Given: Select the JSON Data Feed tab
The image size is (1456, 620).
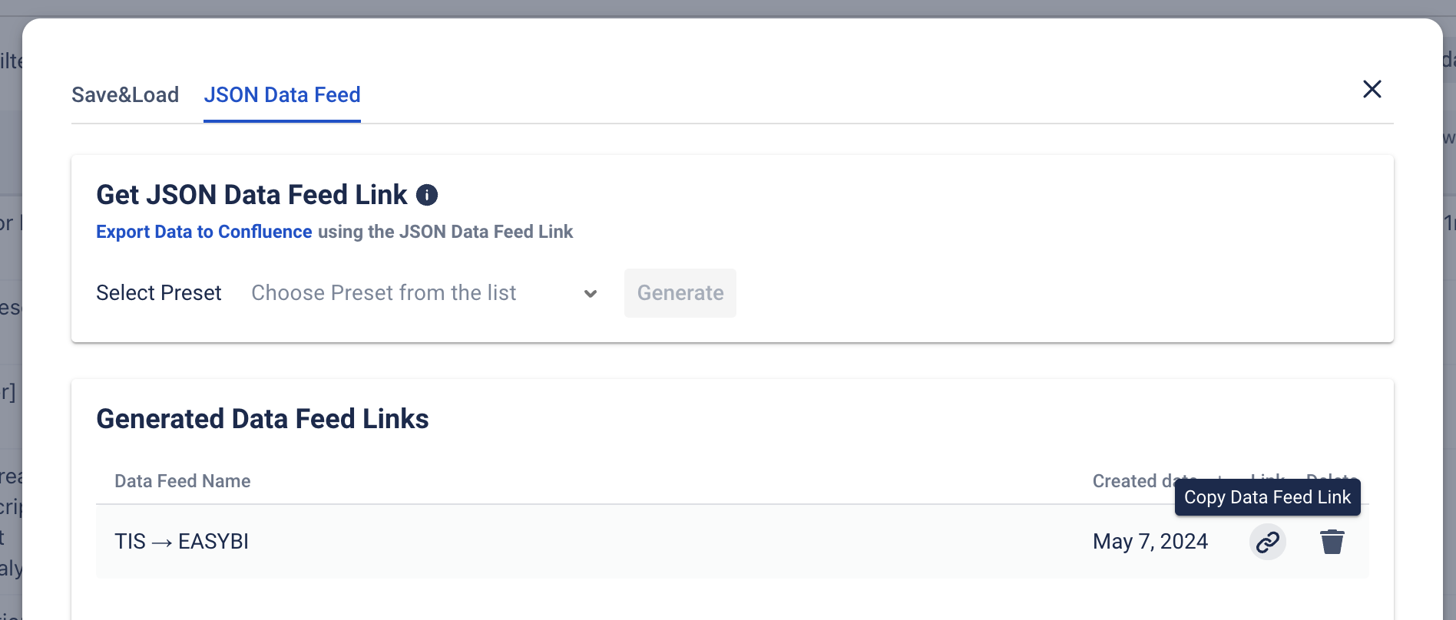Looking at the screenshot, I should pyautogui.click(x=282, y=95).
